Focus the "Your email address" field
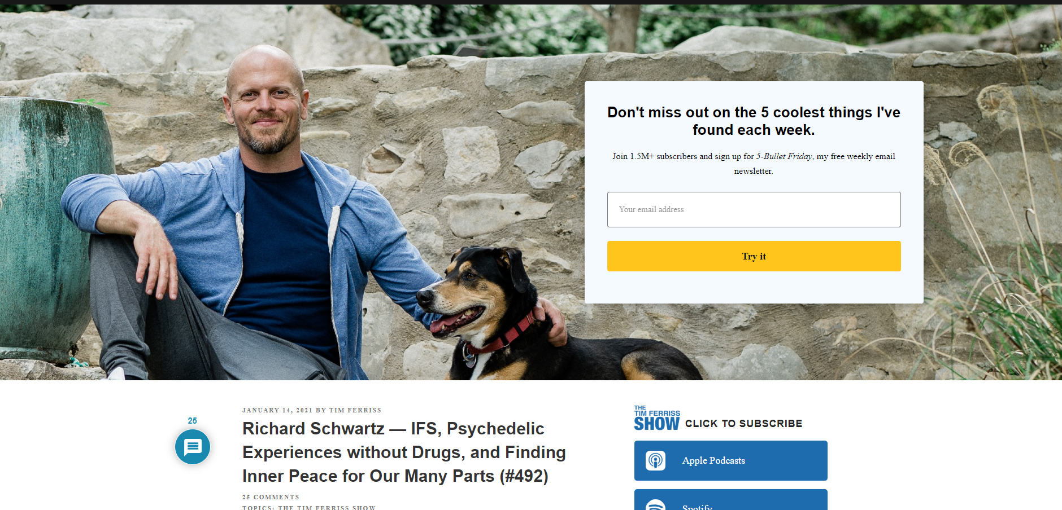Viewport: 1062px width, 510px height. (x=754, y=209)
